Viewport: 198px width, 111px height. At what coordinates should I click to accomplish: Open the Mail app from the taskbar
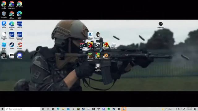point(68,109)
